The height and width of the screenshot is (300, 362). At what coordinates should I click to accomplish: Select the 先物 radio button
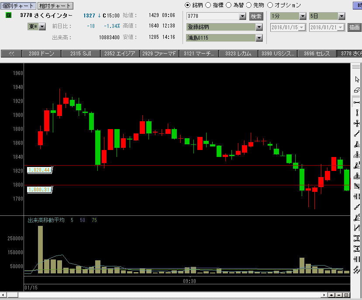[248, 5]
